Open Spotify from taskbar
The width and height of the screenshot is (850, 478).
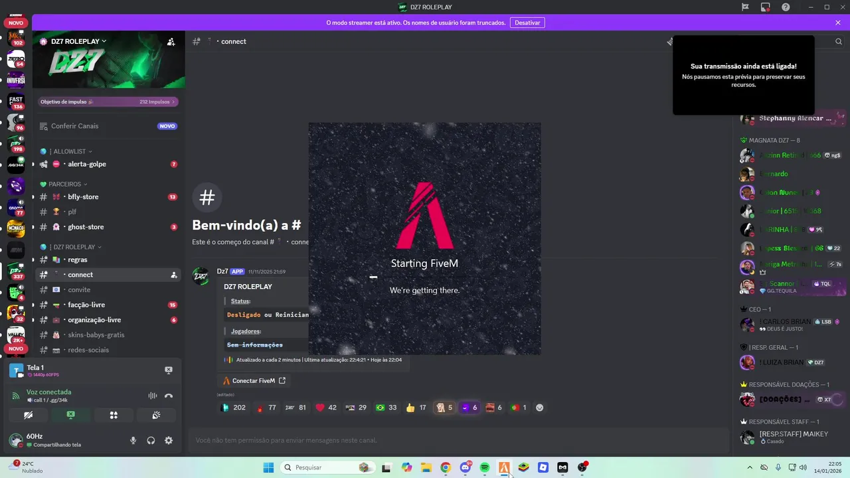click(485, 467)
